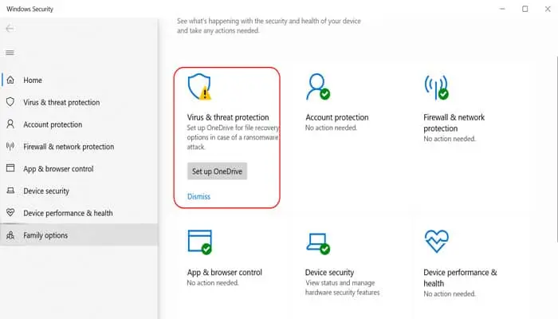Click the Device security laptop icon
The image size is (558, 319).
[318, 242]
